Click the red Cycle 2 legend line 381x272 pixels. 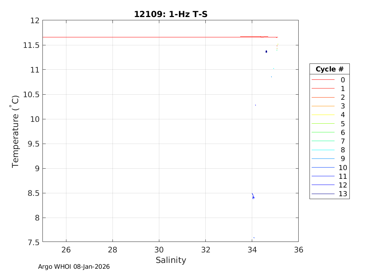click(323, 97)
